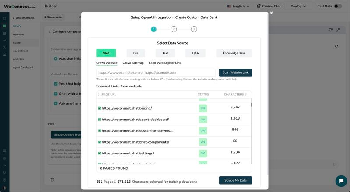
Task: Uncheck the agent-dashboard URL checkbox
Action: (x=100, y=120)
